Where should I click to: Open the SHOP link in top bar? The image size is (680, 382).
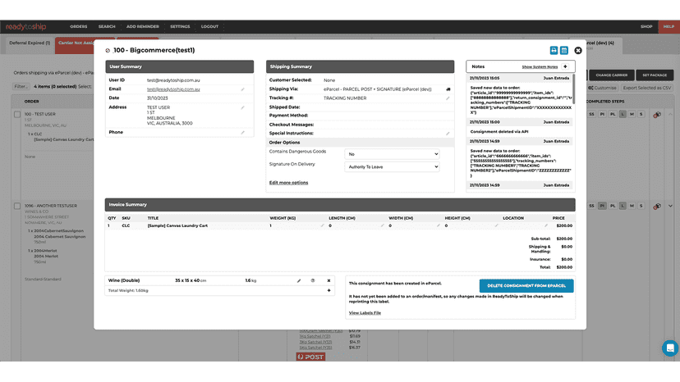[646, 27]
